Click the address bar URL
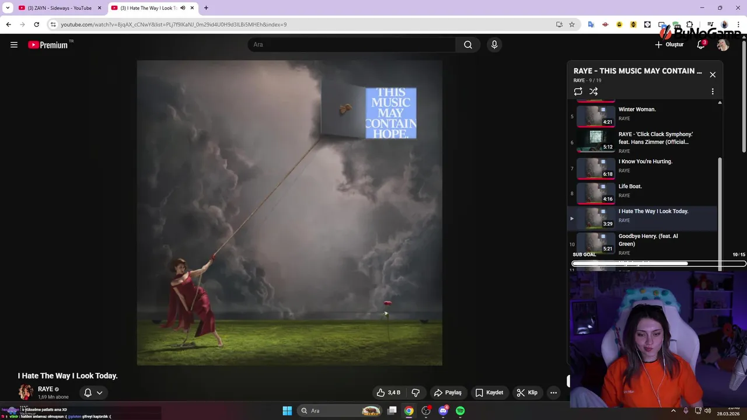 tap(173, 24)
